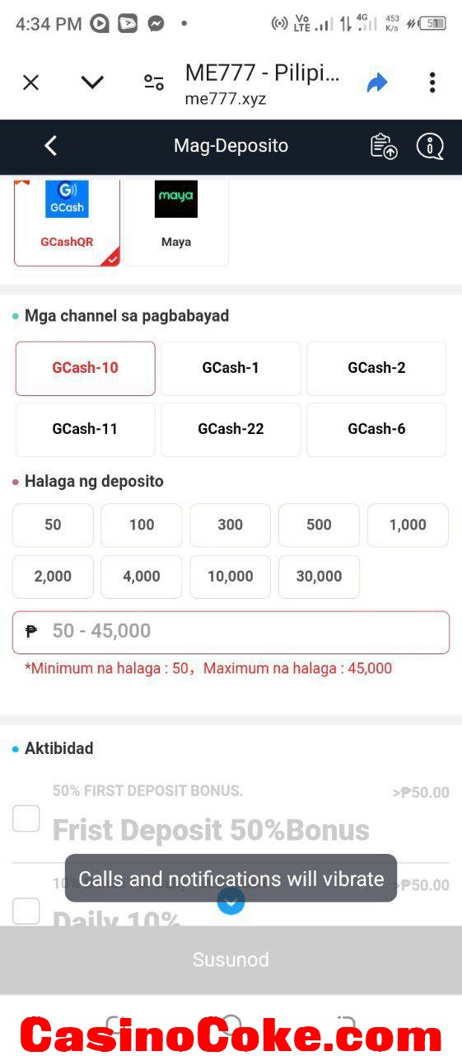Screen dimensions: 462x1056
Task: Expand browser dropdown chevron near title
Action: click(x=92, y=82)
